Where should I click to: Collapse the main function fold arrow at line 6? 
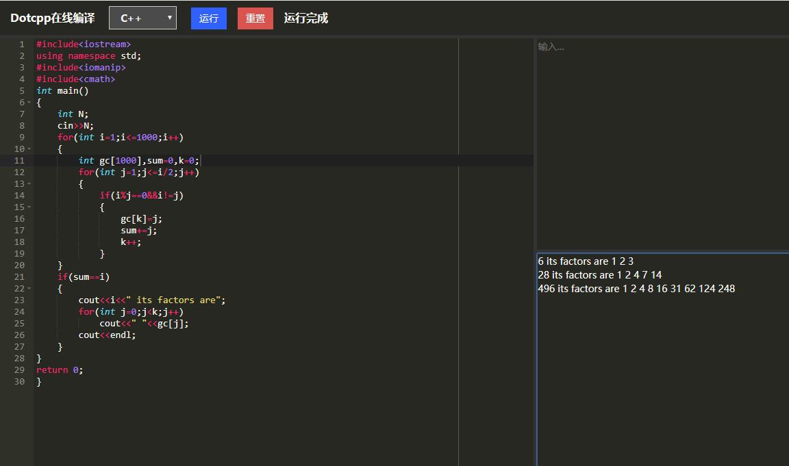click(x=29, y=103)
